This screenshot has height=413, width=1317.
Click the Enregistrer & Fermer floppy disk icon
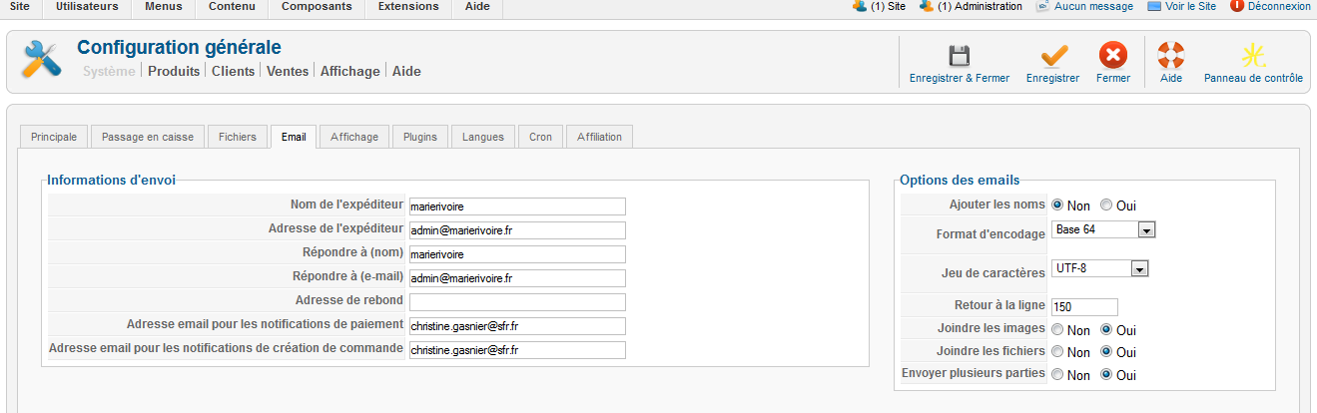(959, 56)
